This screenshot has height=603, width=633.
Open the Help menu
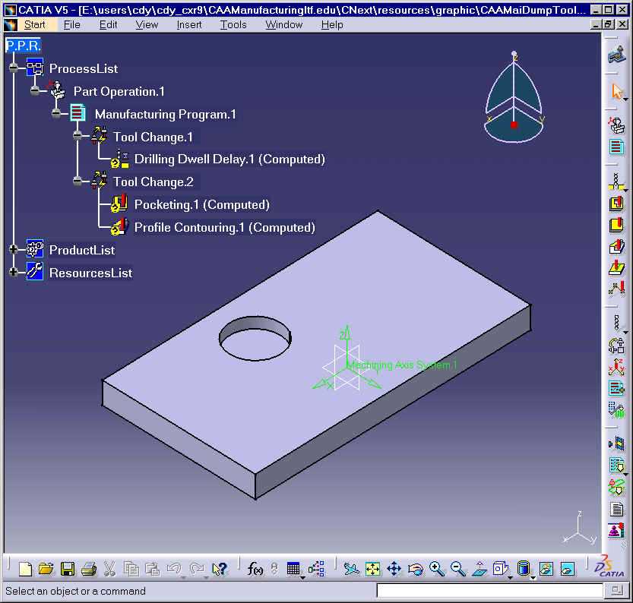(332, 24)
